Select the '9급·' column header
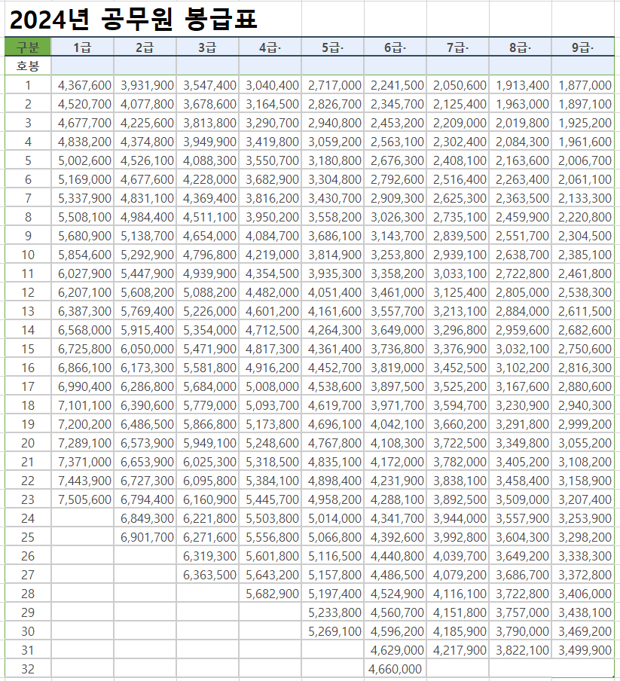Screen dimensions: 620x681 tap(582, 47)
